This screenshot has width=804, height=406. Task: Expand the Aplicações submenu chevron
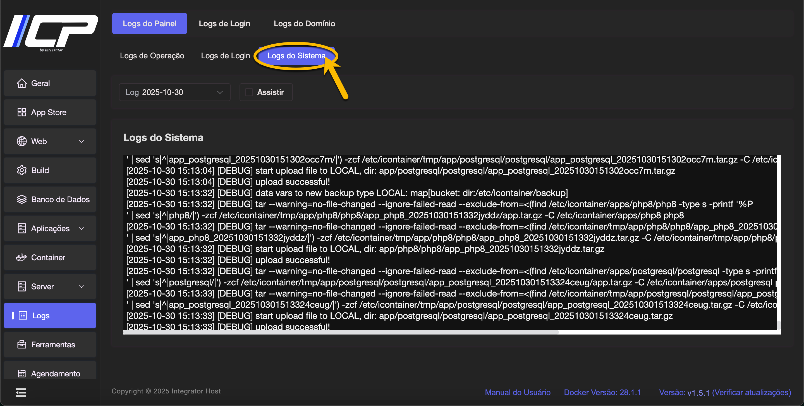82,228
